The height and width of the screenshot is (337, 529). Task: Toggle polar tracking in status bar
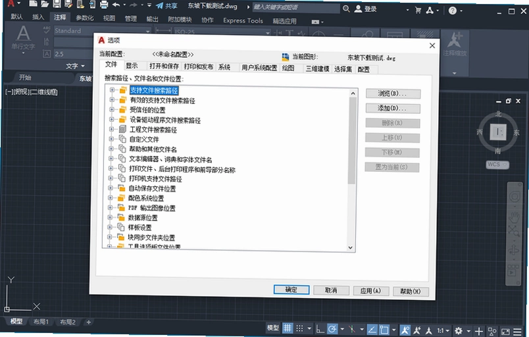332,328
